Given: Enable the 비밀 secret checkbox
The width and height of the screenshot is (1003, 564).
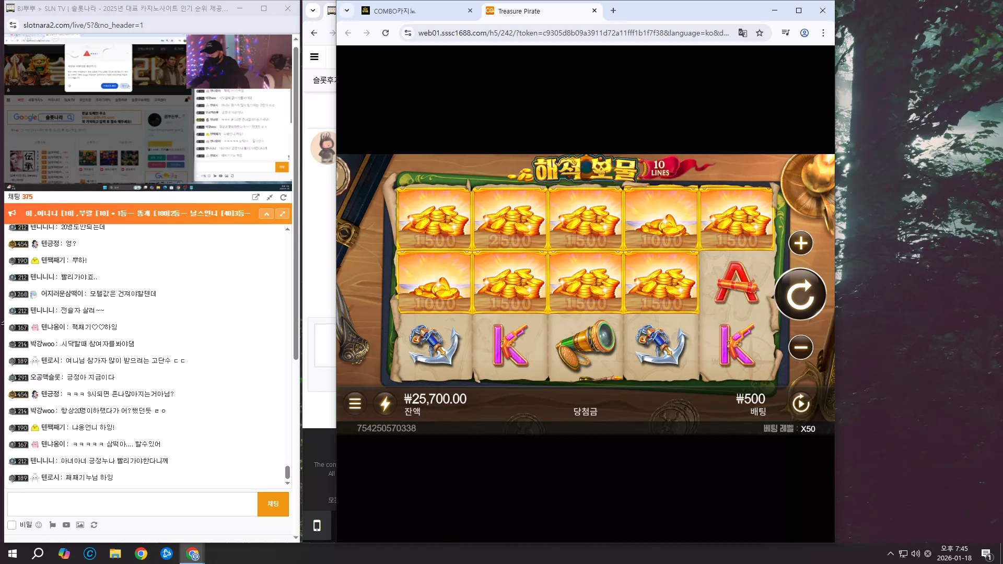Looking at the screenshot, I should tap(11, 525).
